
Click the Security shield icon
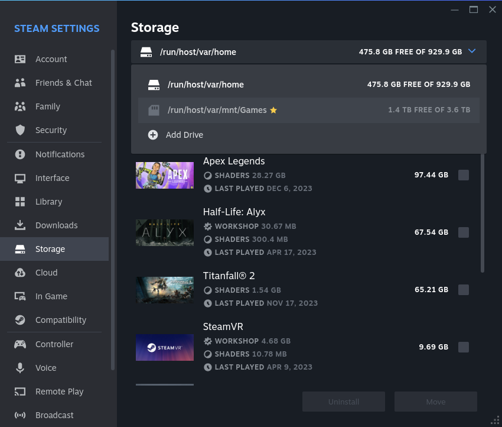(20, 130)
